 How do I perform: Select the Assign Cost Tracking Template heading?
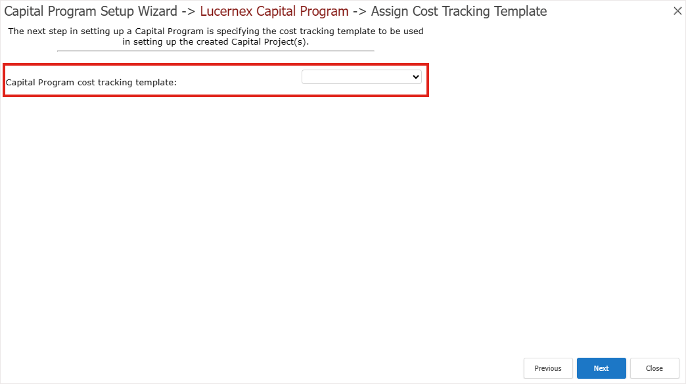pos(459,11)
